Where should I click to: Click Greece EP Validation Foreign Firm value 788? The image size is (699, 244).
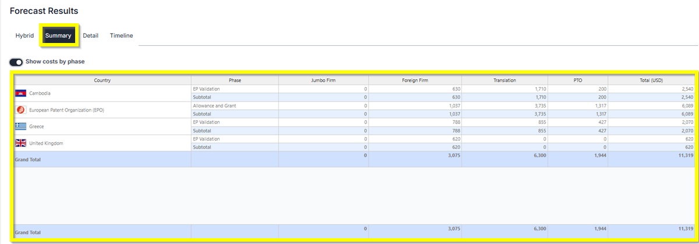(456, 122)
